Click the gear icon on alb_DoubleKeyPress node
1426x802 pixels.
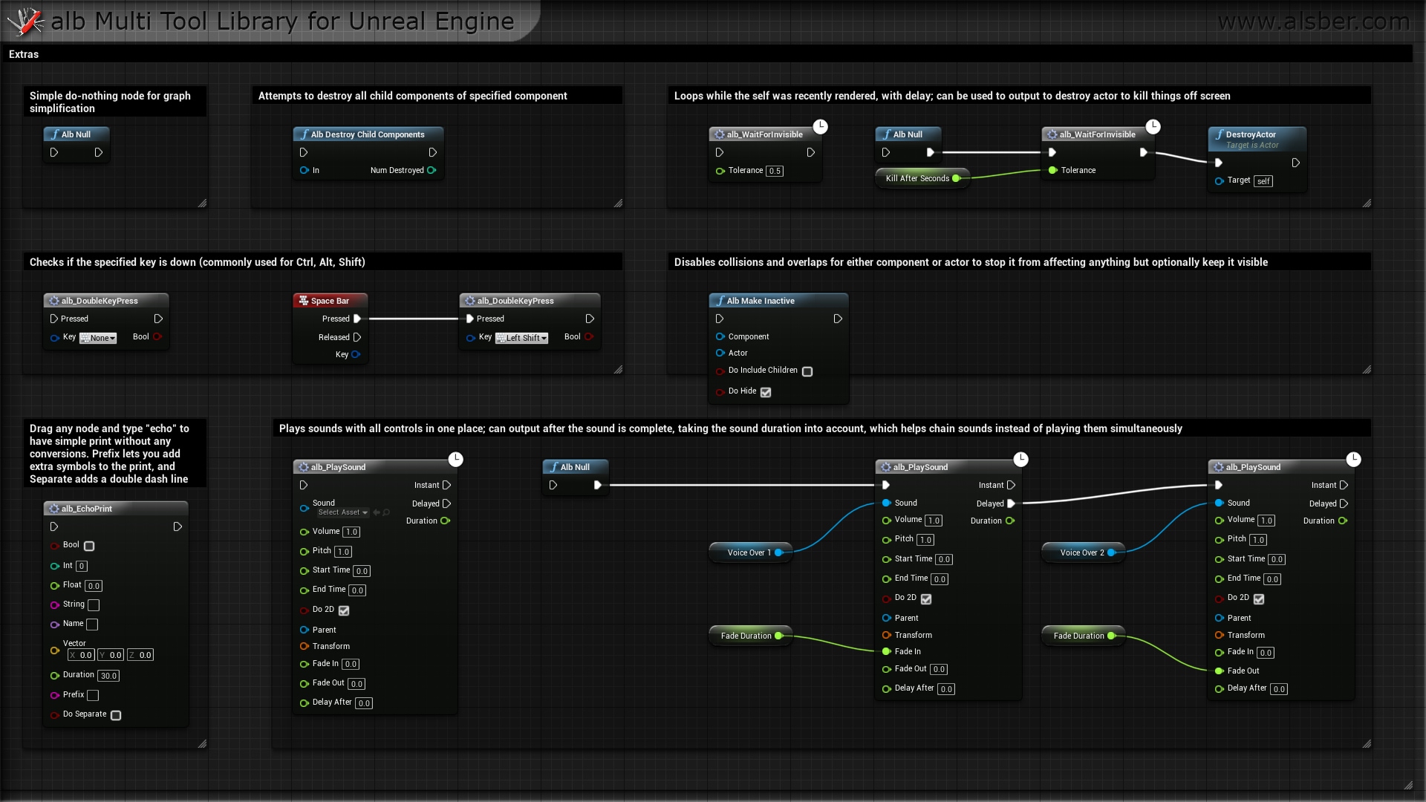coord(53,301)
